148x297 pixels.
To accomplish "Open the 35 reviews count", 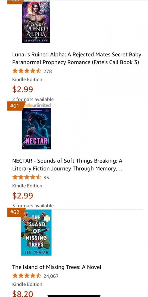I will click(46, 178).
